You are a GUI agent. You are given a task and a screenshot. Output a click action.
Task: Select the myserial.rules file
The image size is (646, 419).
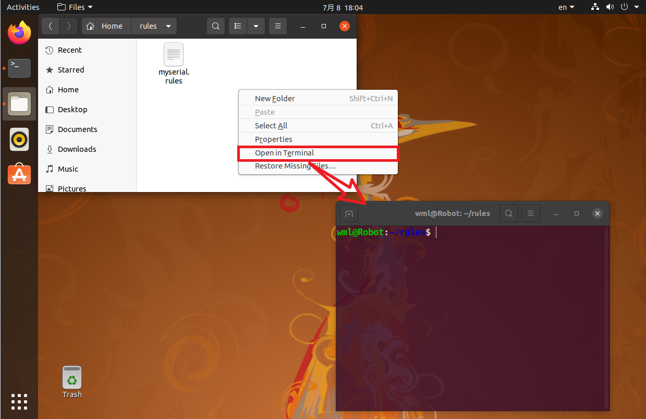pos(174,64)
